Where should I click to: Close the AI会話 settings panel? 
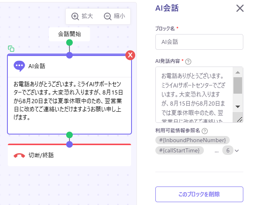click(x=240, y=8)
